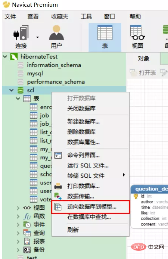Screen dimensions: 168x259
Task: Select the information_schema database
Action: [54, 65]
